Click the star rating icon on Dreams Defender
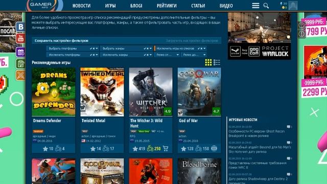 [45, 149]
